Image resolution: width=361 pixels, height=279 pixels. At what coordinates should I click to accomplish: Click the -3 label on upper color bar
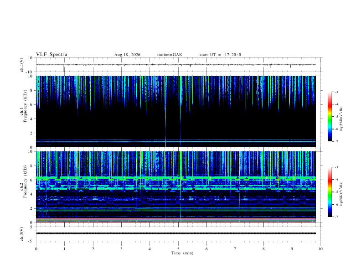coord(336,92)
